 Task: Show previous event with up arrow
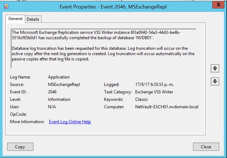pyautogui.click(x=215, y=68)
